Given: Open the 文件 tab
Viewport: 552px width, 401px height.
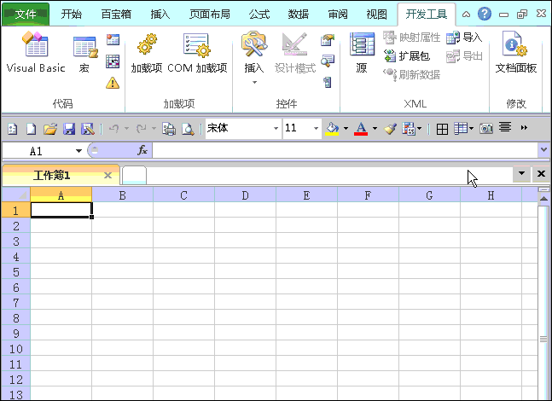Looking at the screenshot, I should coord(26,15).
